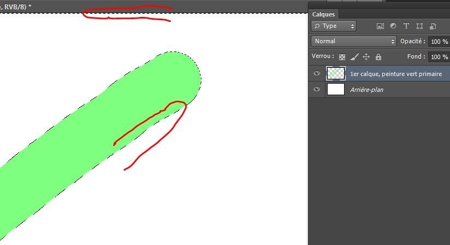This screenshot has width=450, height=245.
Task: Click the lock all padlock icon
Action: (378, 57)
